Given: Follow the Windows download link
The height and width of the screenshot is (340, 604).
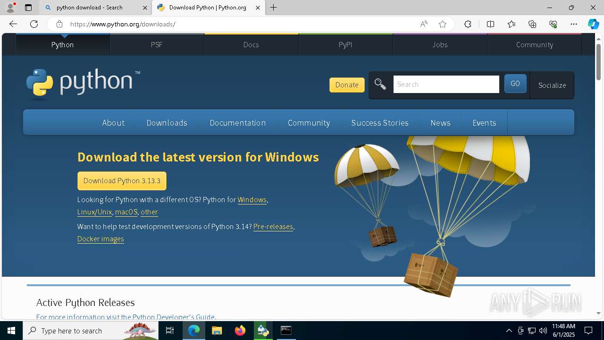Looking at the screenshot, I should pyautogui.click(x=252, y=200).
